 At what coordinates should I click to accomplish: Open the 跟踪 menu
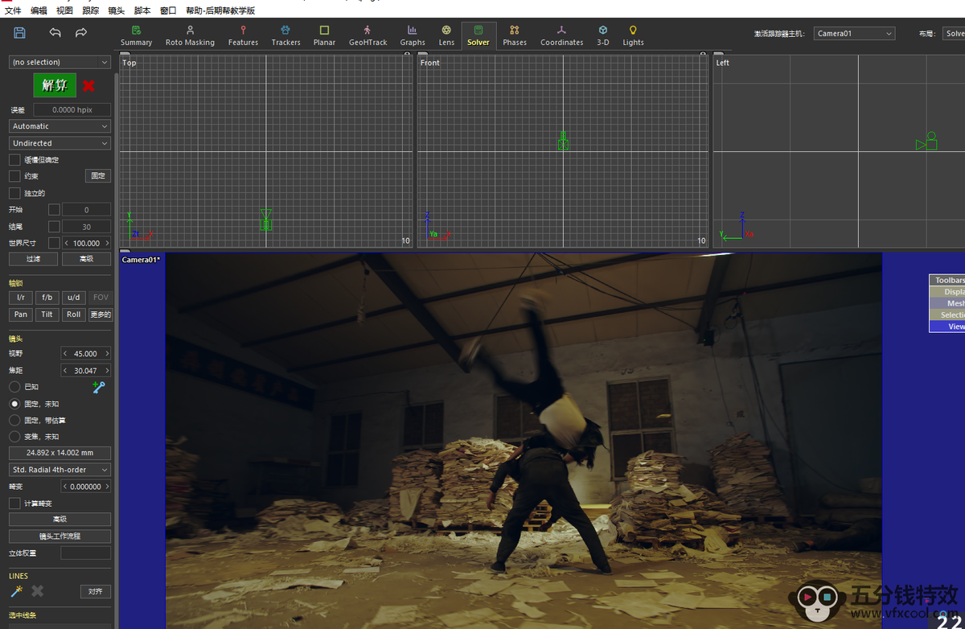tap(91, 10)
